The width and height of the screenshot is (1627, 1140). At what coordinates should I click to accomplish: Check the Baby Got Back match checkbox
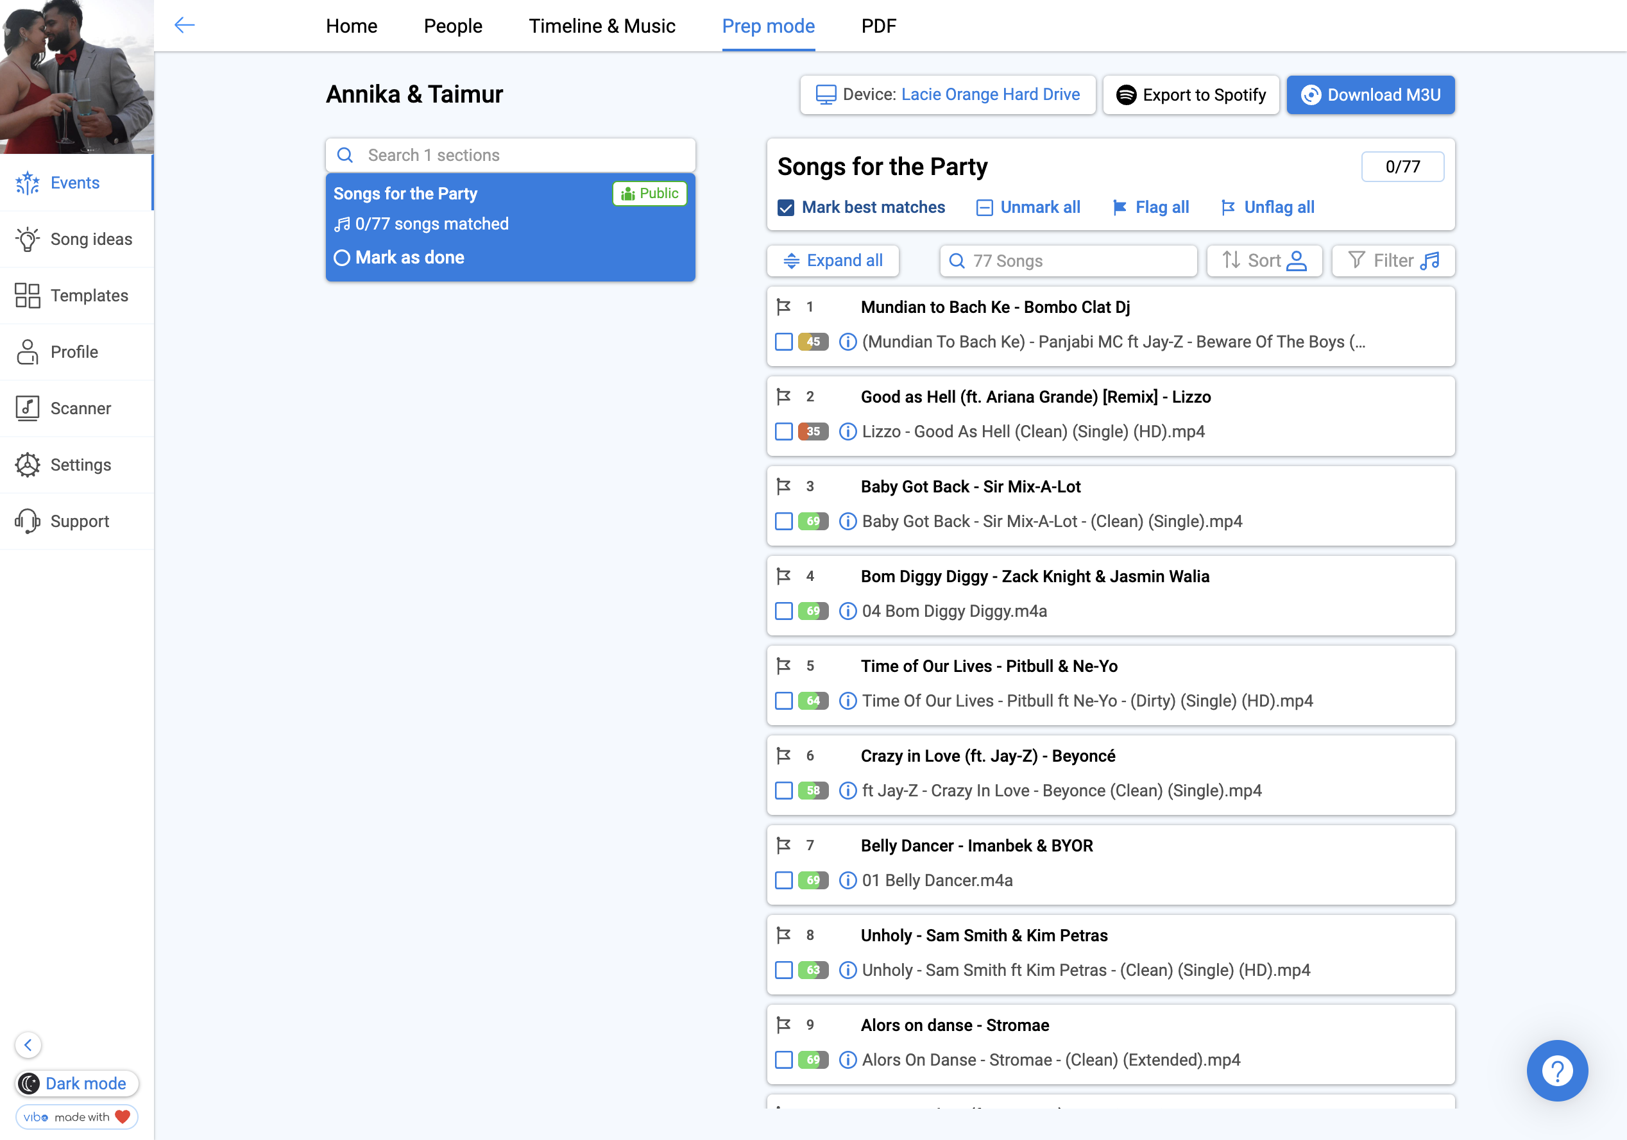tap(784, 521)
